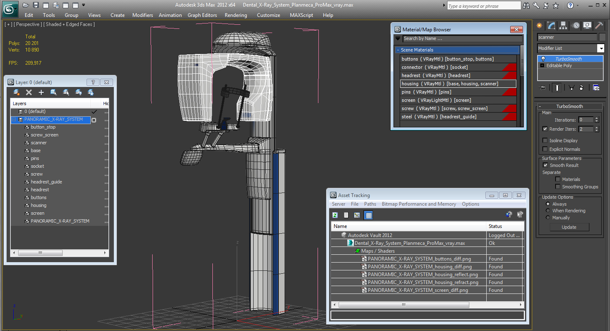610x331 pixels.
Task: Click the keyword or phrase search field
Action: coord(484,6)
